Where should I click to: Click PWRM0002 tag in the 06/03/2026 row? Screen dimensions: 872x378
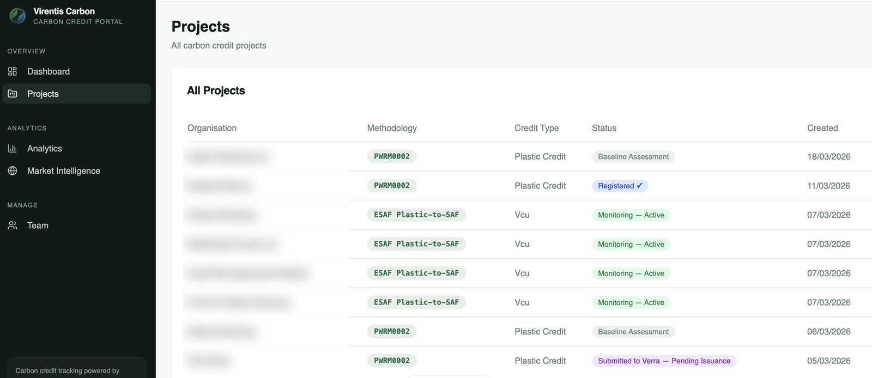click(392, 331)
